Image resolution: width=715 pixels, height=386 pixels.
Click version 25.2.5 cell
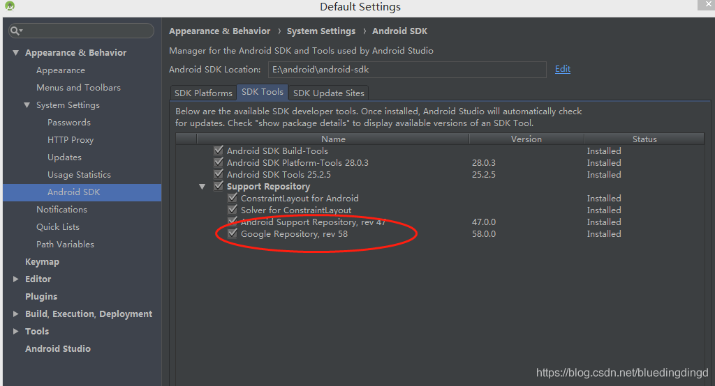(484, 174)
